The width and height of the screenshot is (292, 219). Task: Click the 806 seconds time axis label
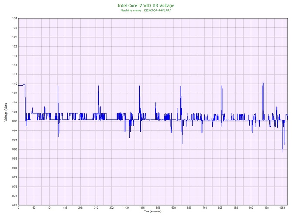pos(220,208)
